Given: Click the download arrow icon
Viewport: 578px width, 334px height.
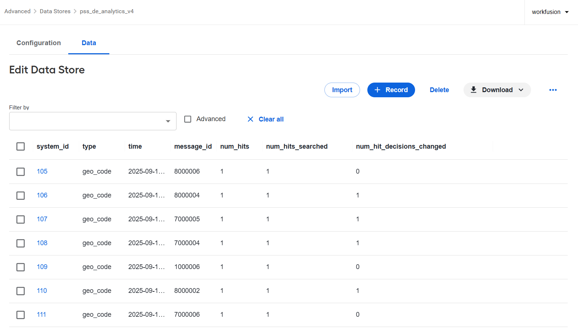Looking at the screenshot, I should coord(473,90).
